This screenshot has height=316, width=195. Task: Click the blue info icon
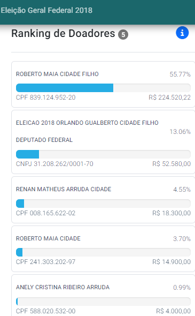182,33
